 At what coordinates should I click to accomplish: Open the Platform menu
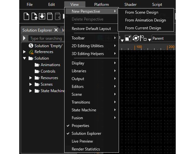[101, 5]
